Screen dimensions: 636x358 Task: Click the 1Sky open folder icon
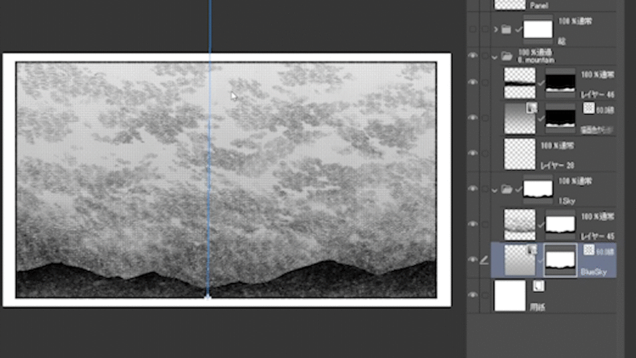coord(507,189)
